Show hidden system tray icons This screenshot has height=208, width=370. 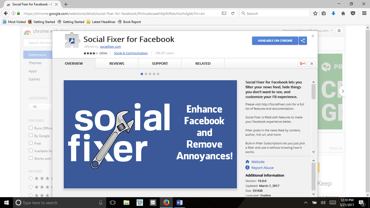click(306, 203)
